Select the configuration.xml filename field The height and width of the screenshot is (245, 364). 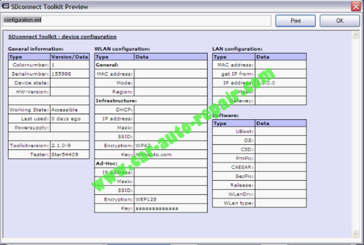137,20
